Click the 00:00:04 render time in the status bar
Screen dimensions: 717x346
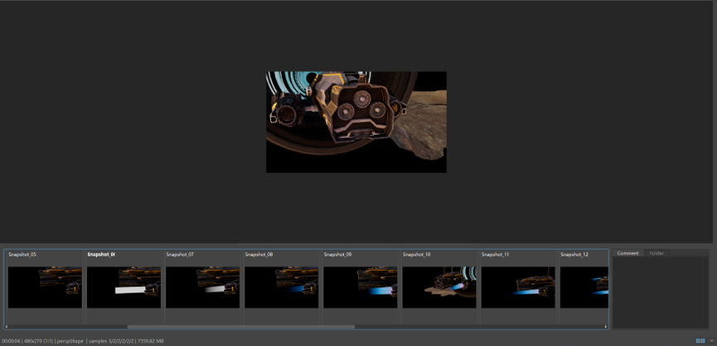click(11, 341)
